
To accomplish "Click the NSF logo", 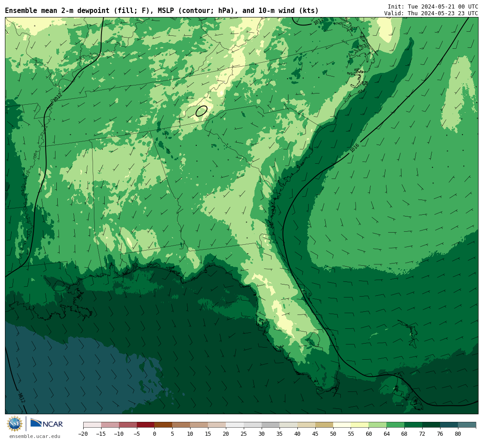I will click(x=14, y=424).
